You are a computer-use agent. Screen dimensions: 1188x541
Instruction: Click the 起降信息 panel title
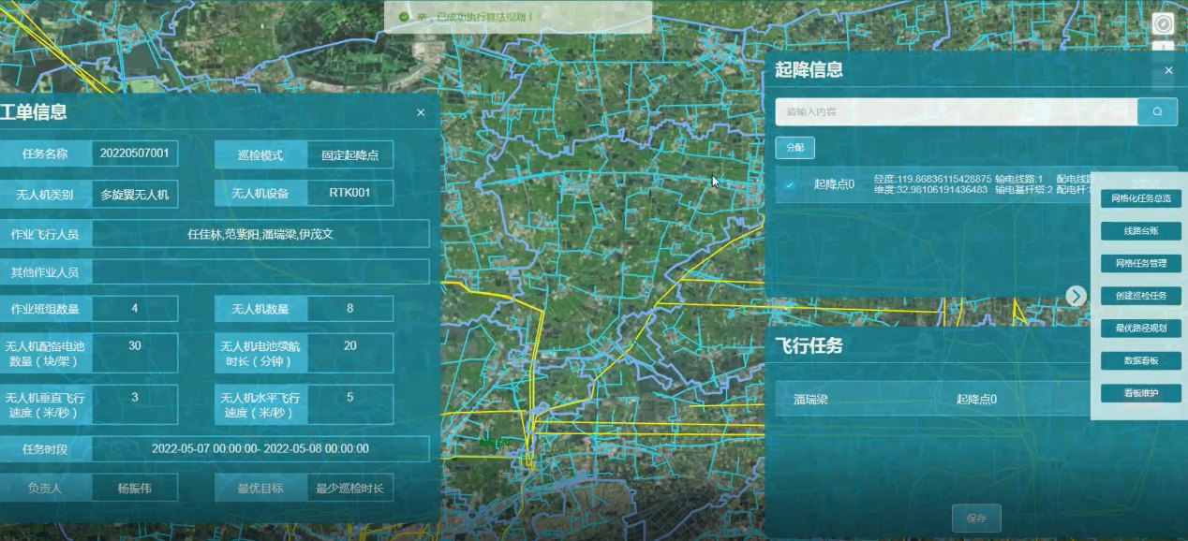809,69
